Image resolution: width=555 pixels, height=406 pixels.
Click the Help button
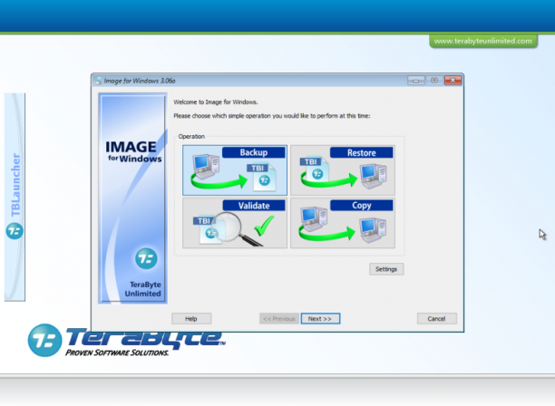pos(191,319)
